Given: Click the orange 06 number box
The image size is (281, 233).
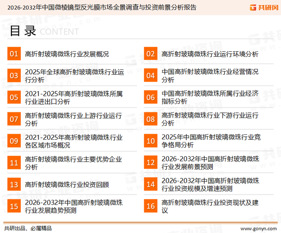Looking at the screenshot, I should point(151,97).
